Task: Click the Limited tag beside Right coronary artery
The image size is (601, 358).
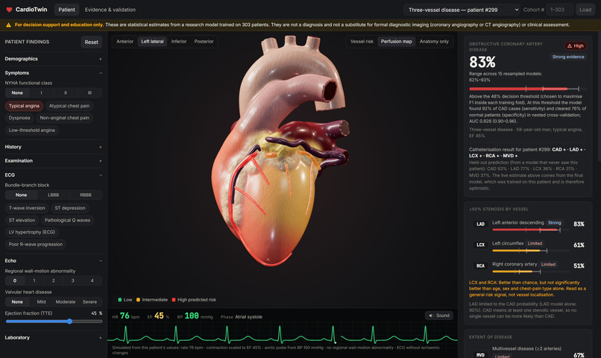Action: (548, 264)
